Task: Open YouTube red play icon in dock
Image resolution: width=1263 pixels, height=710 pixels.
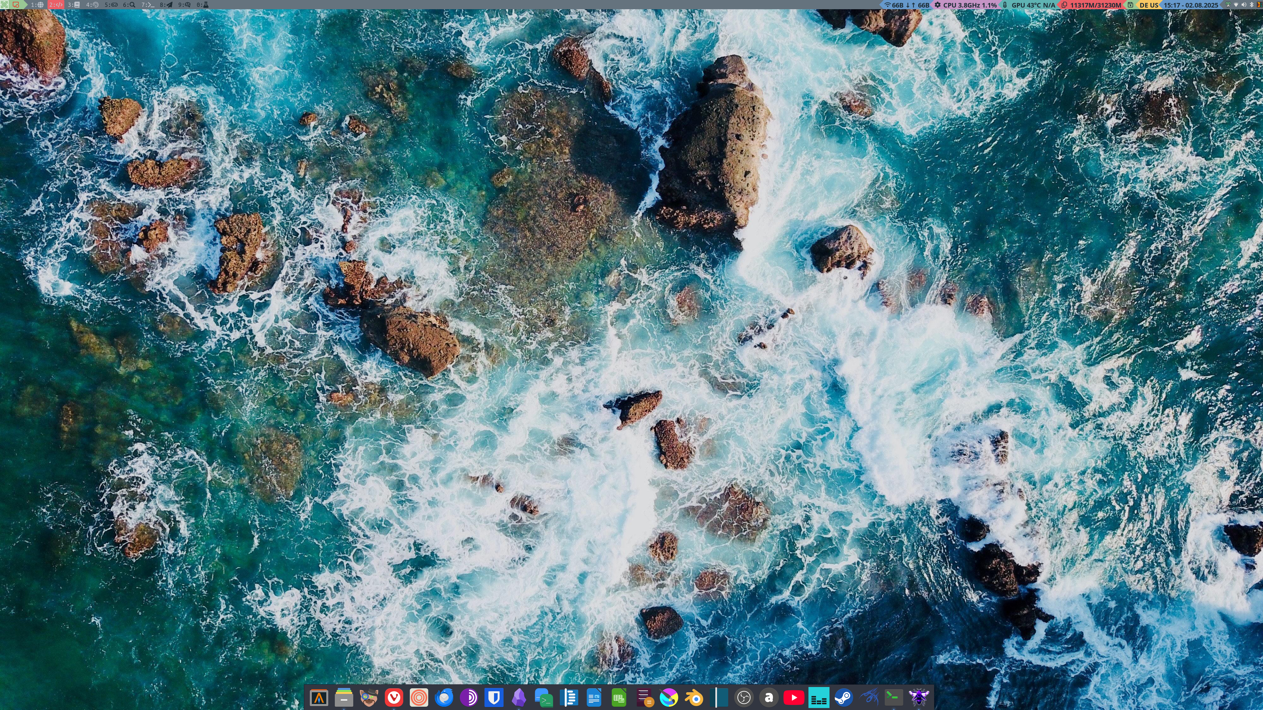Action: pyautogui.click(x=794, y=697)
